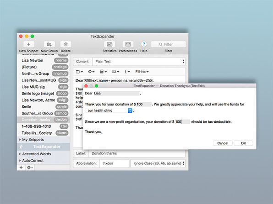Screen dimensions: 273x204
Task: Click the OK button in fill-in dialog
Action: [243, 143]
